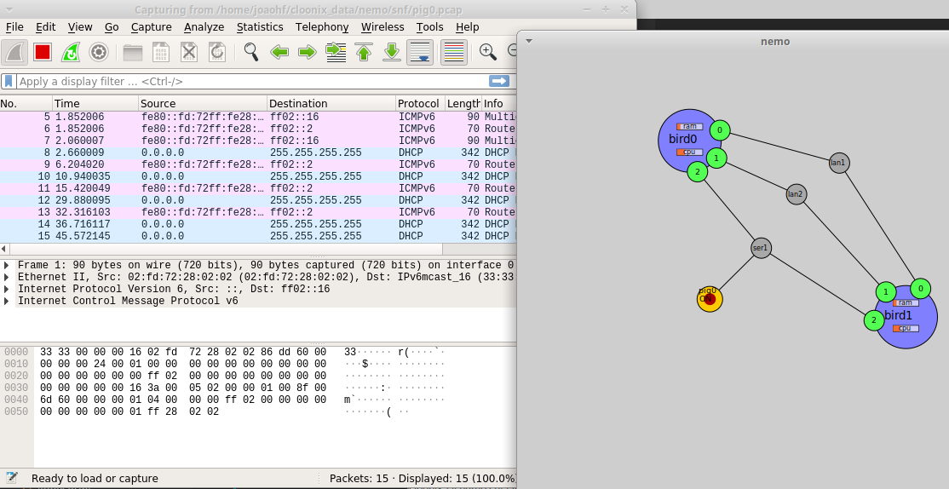The width and height of the screenshot is (949, 489).
Task: Select the ser1 node in nemo
Action: click(761, 248)
